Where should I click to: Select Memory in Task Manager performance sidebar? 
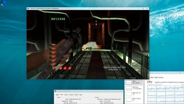point(134,88)
